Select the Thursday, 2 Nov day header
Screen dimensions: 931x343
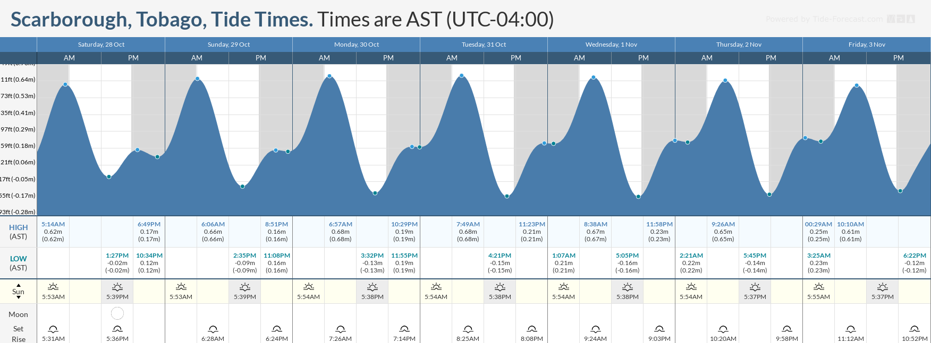pos(739,45)
